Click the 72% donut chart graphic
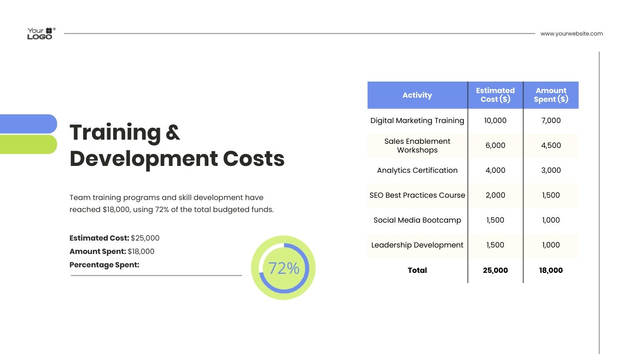 click(283, 268)
